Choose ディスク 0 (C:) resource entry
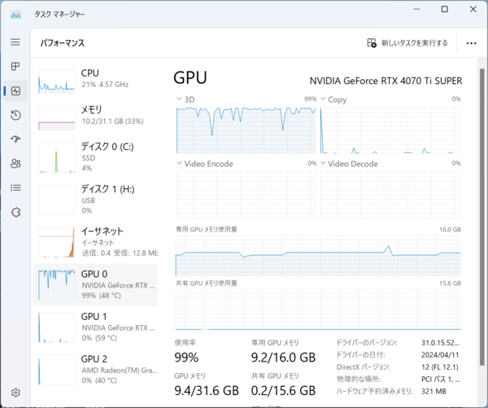This screenshot has width=488, height=408. (x=98, y=156)
